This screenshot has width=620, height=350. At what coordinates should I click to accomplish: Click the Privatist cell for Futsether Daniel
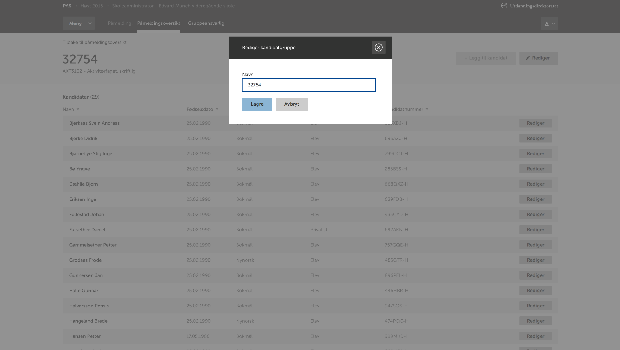pyautogui.click(x=319, y=230)
